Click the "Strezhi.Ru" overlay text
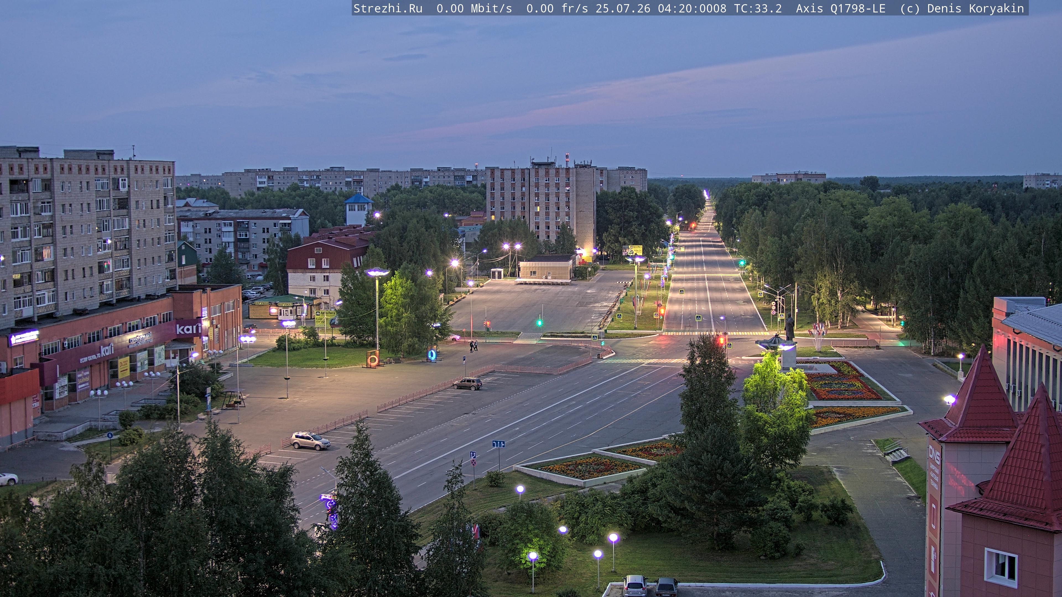Viewport: 1062px width, 597px height. 387,9
